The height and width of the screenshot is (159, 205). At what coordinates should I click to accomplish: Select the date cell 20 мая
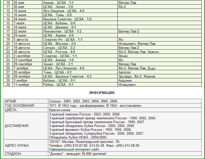(27, 3)
